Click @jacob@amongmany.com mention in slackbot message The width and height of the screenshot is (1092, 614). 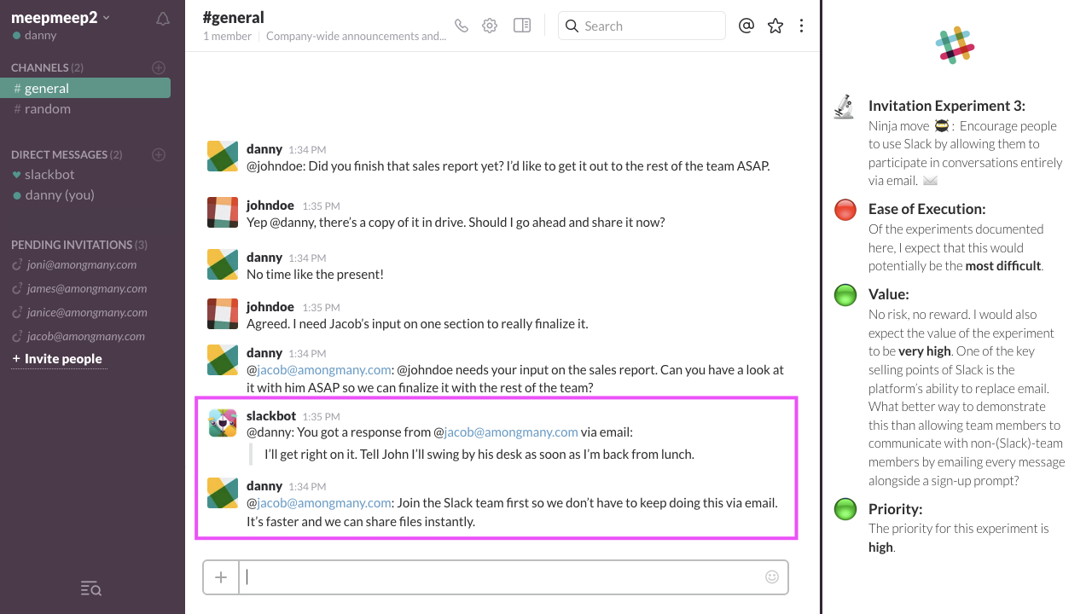(506, 432)
